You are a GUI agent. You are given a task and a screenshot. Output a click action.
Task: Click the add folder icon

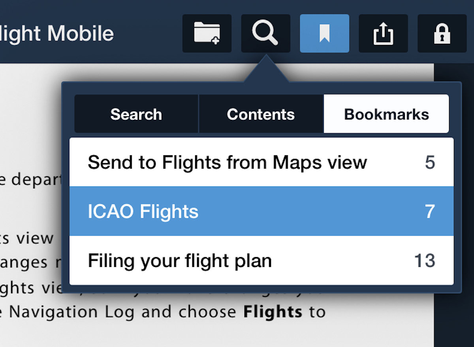(207, 34)
